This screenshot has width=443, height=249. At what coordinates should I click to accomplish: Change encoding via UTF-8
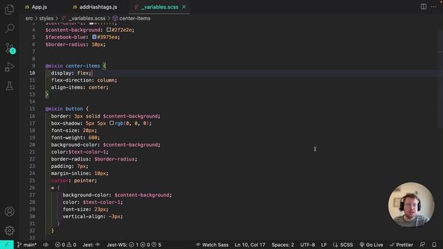pos(307,245)
